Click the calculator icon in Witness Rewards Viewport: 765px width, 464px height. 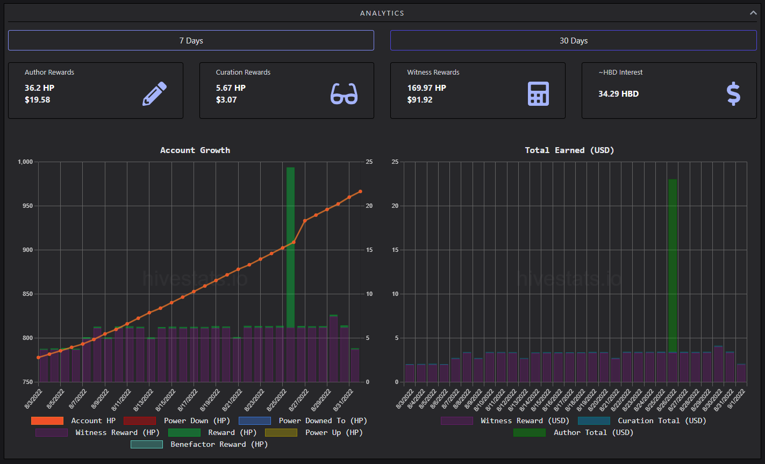point(538,93)
